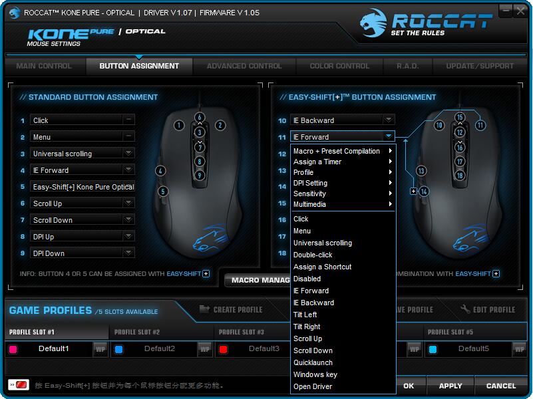This screenshot has width=533, height=399.
Task: Click marker 10 on Easy-Shift mouse diagram
Action: (439, 125)
